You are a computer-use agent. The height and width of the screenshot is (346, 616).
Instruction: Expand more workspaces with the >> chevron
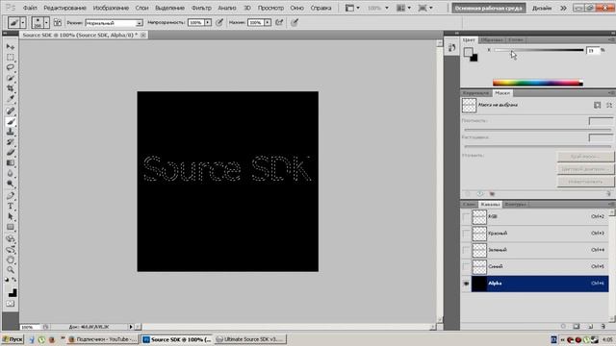coord(563,8)
